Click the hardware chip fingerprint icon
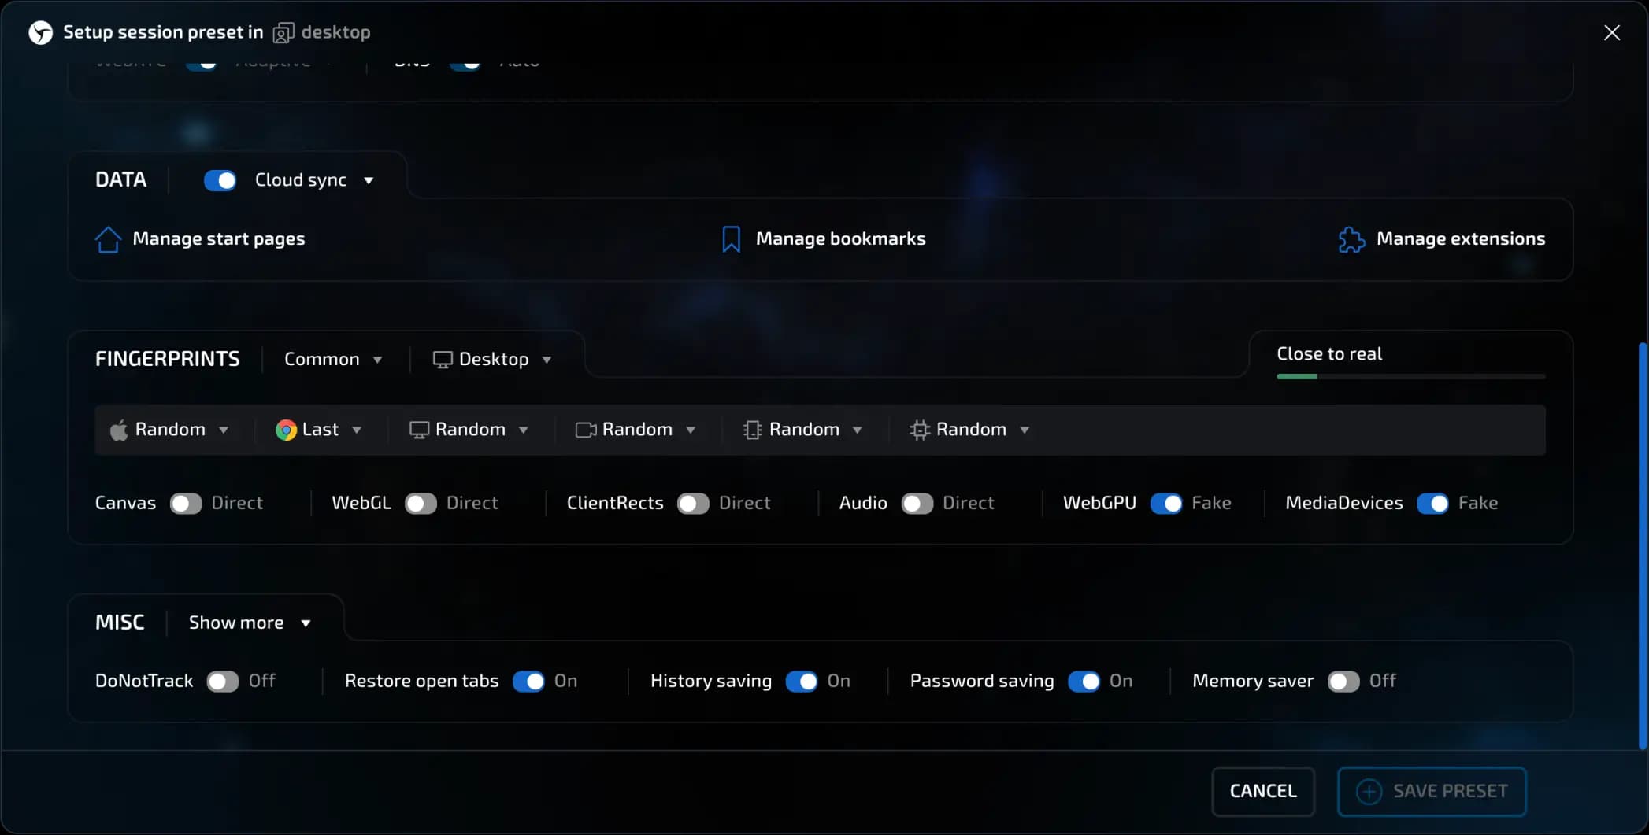This screenshot has width=1649, height=835. click(752, 430)
